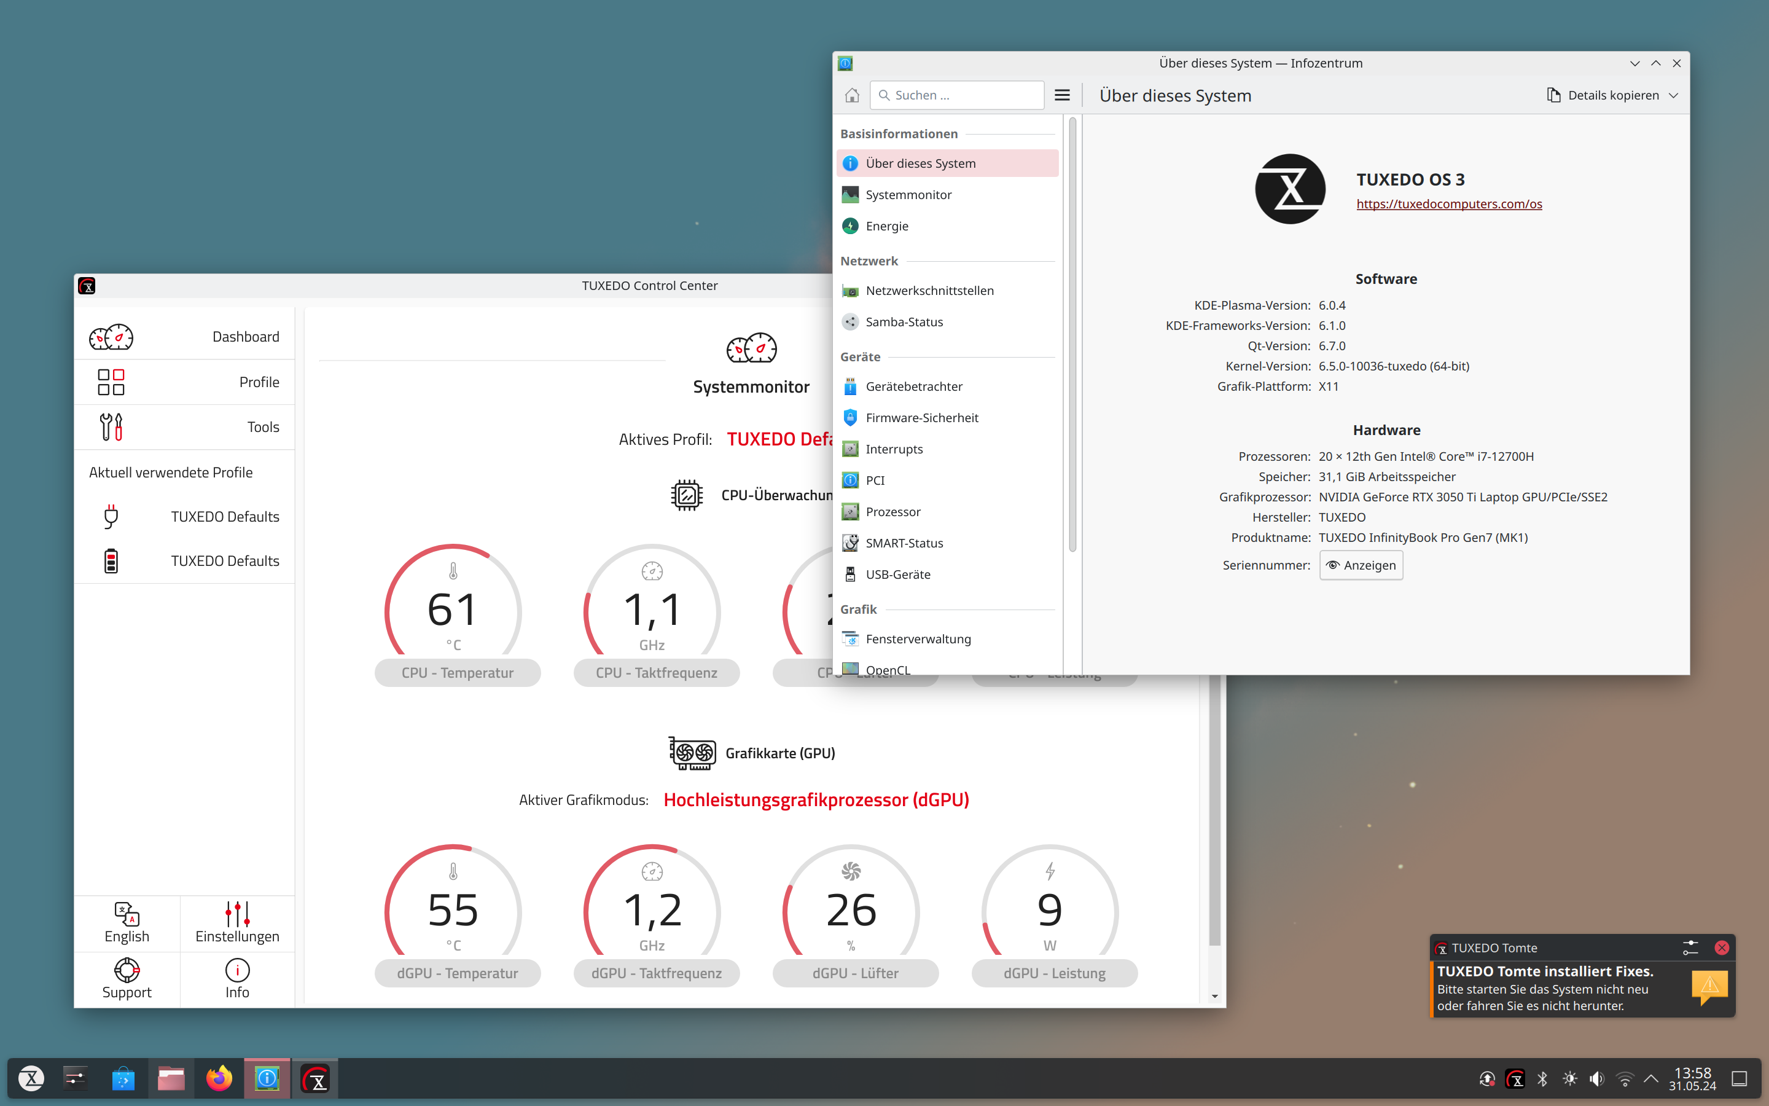Image resolution: width=1769 pixels, height=1106 pixels.
Task: Open notification settings in TUXEDO Tomte popup
Action: click(1690, 948)
